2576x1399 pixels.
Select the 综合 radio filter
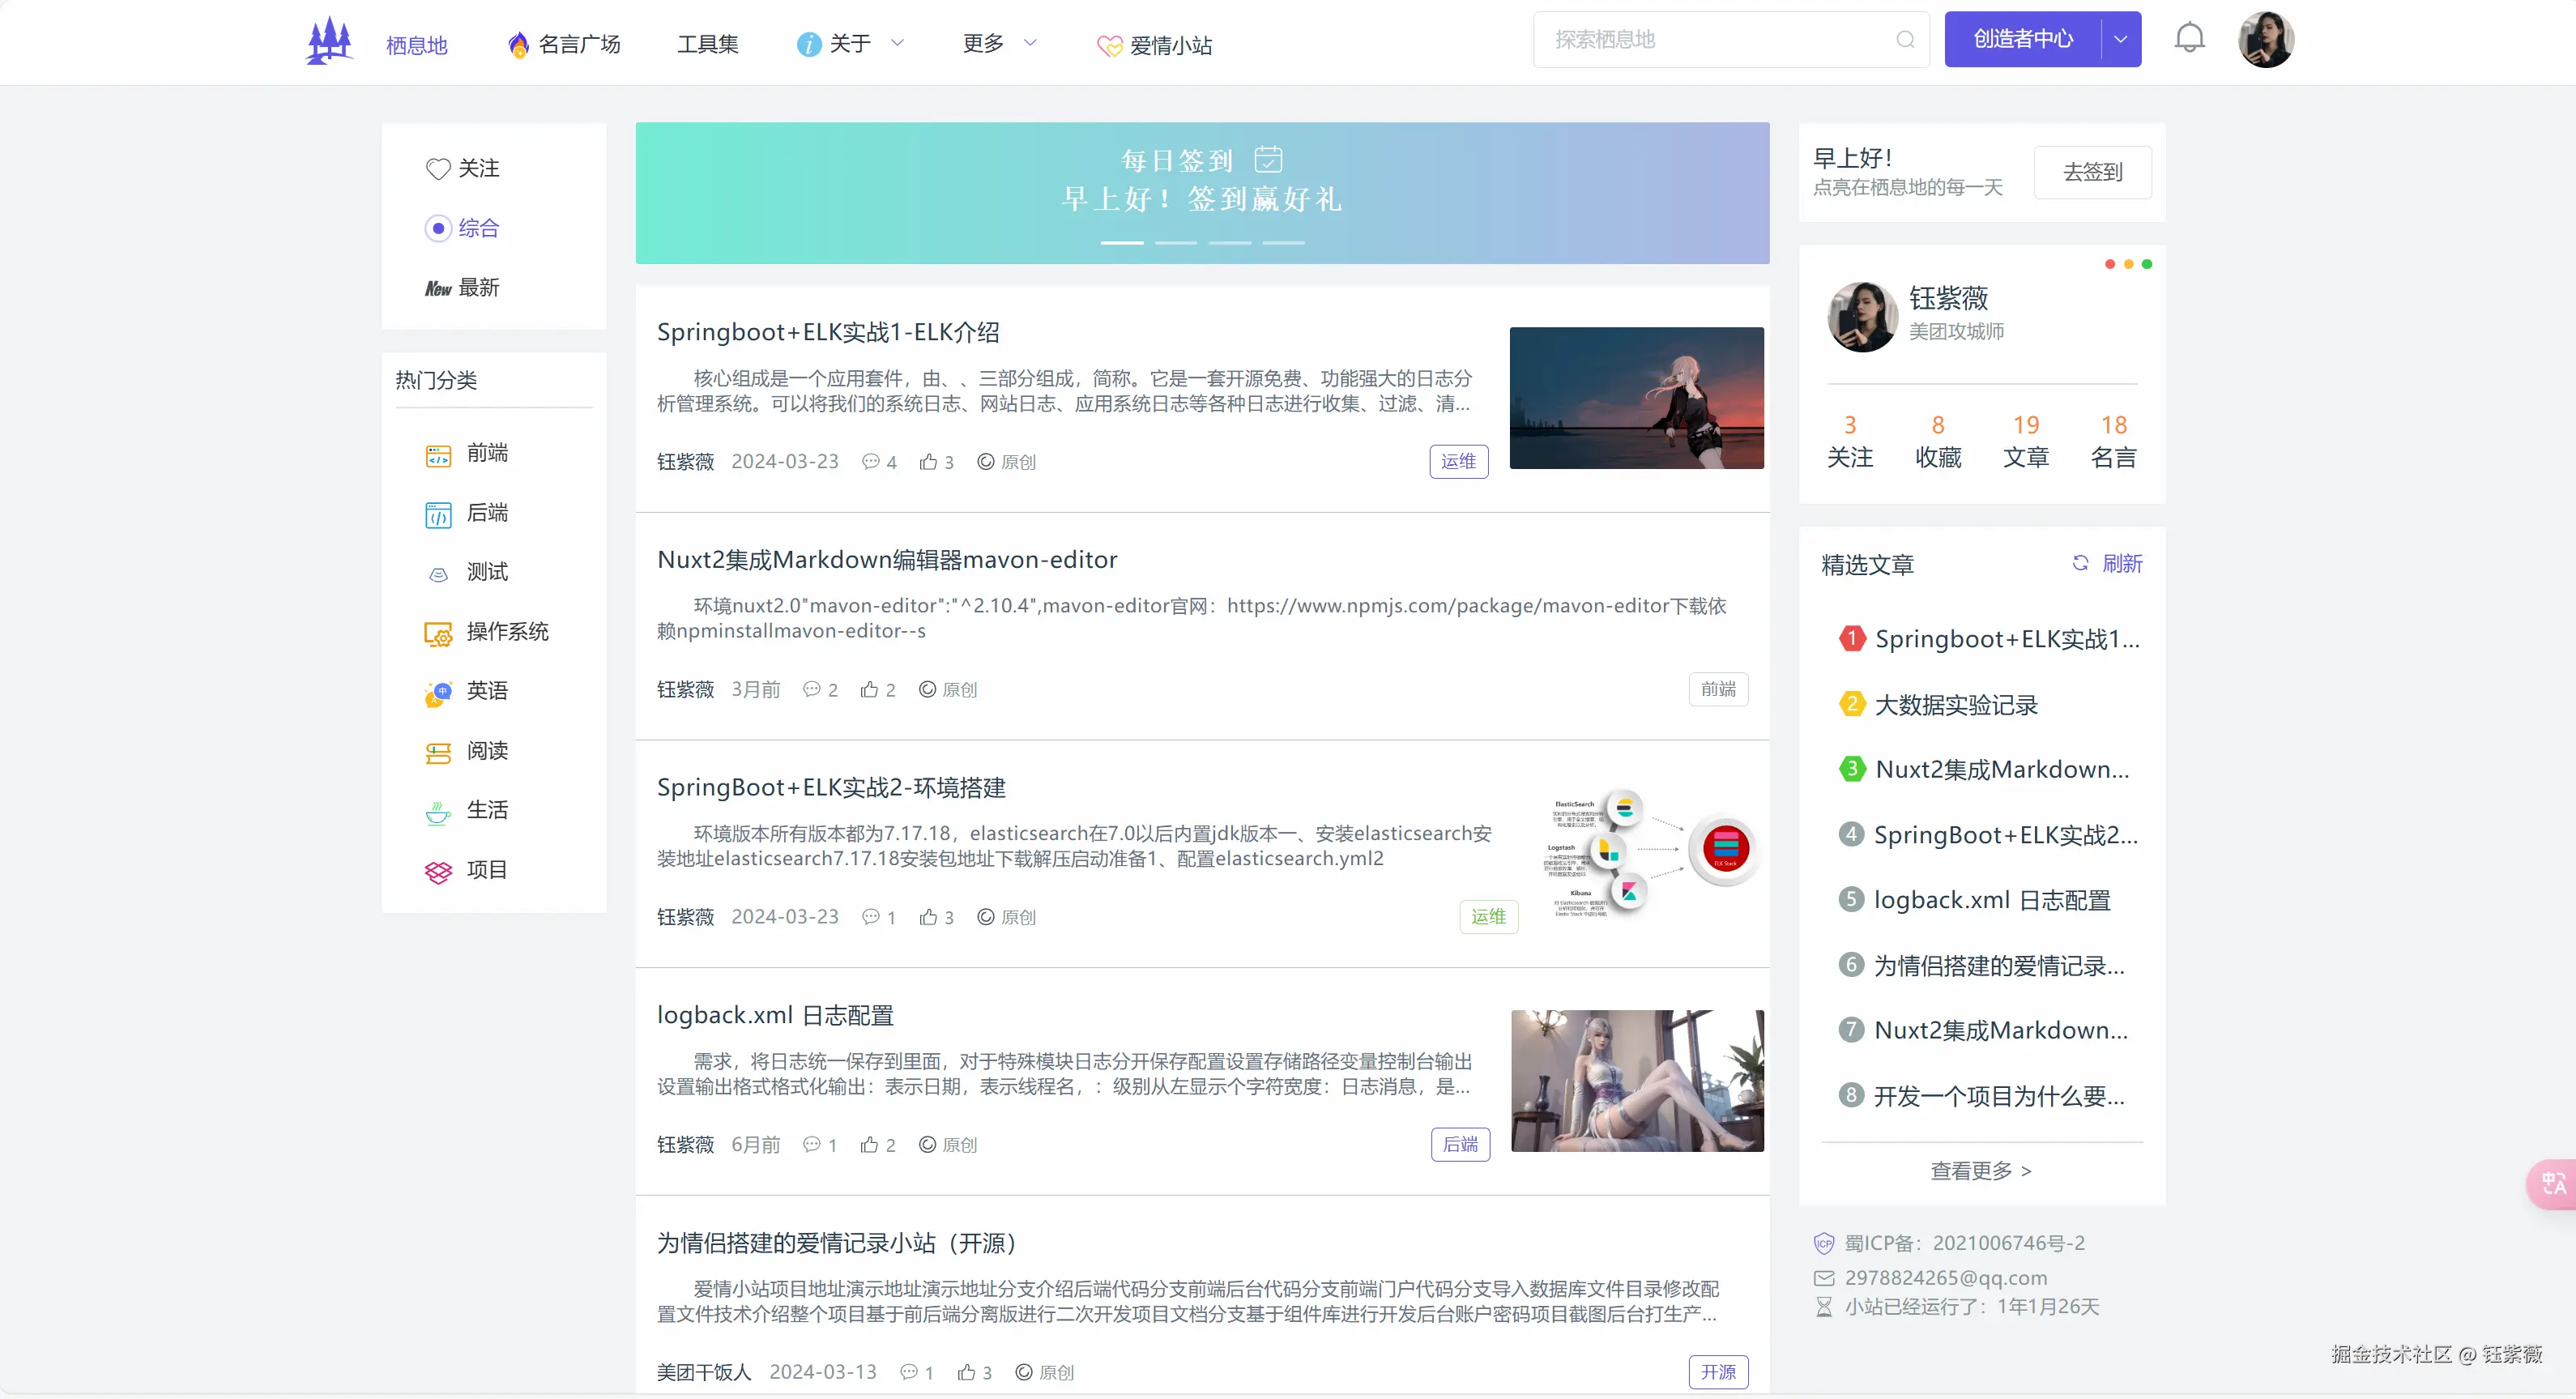point(438,227)
